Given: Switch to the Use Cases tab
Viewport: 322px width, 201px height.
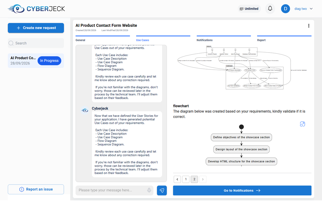Looking at the screenshot, I should pos(142,40).
